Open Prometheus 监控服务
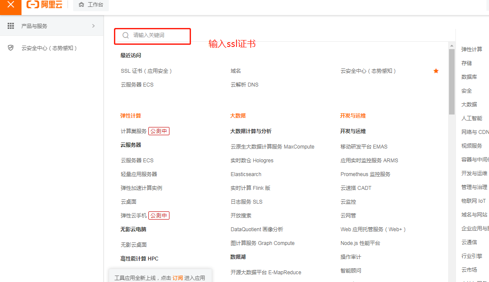Screen dimensions: 489x282 click(x=366, y=174)
